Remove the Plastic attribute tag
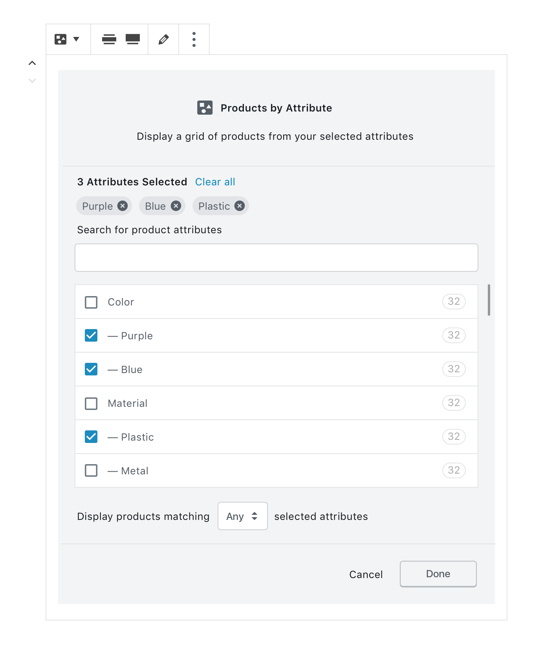Viewport: 553px width, 655px height. click(x=239, y=206)
